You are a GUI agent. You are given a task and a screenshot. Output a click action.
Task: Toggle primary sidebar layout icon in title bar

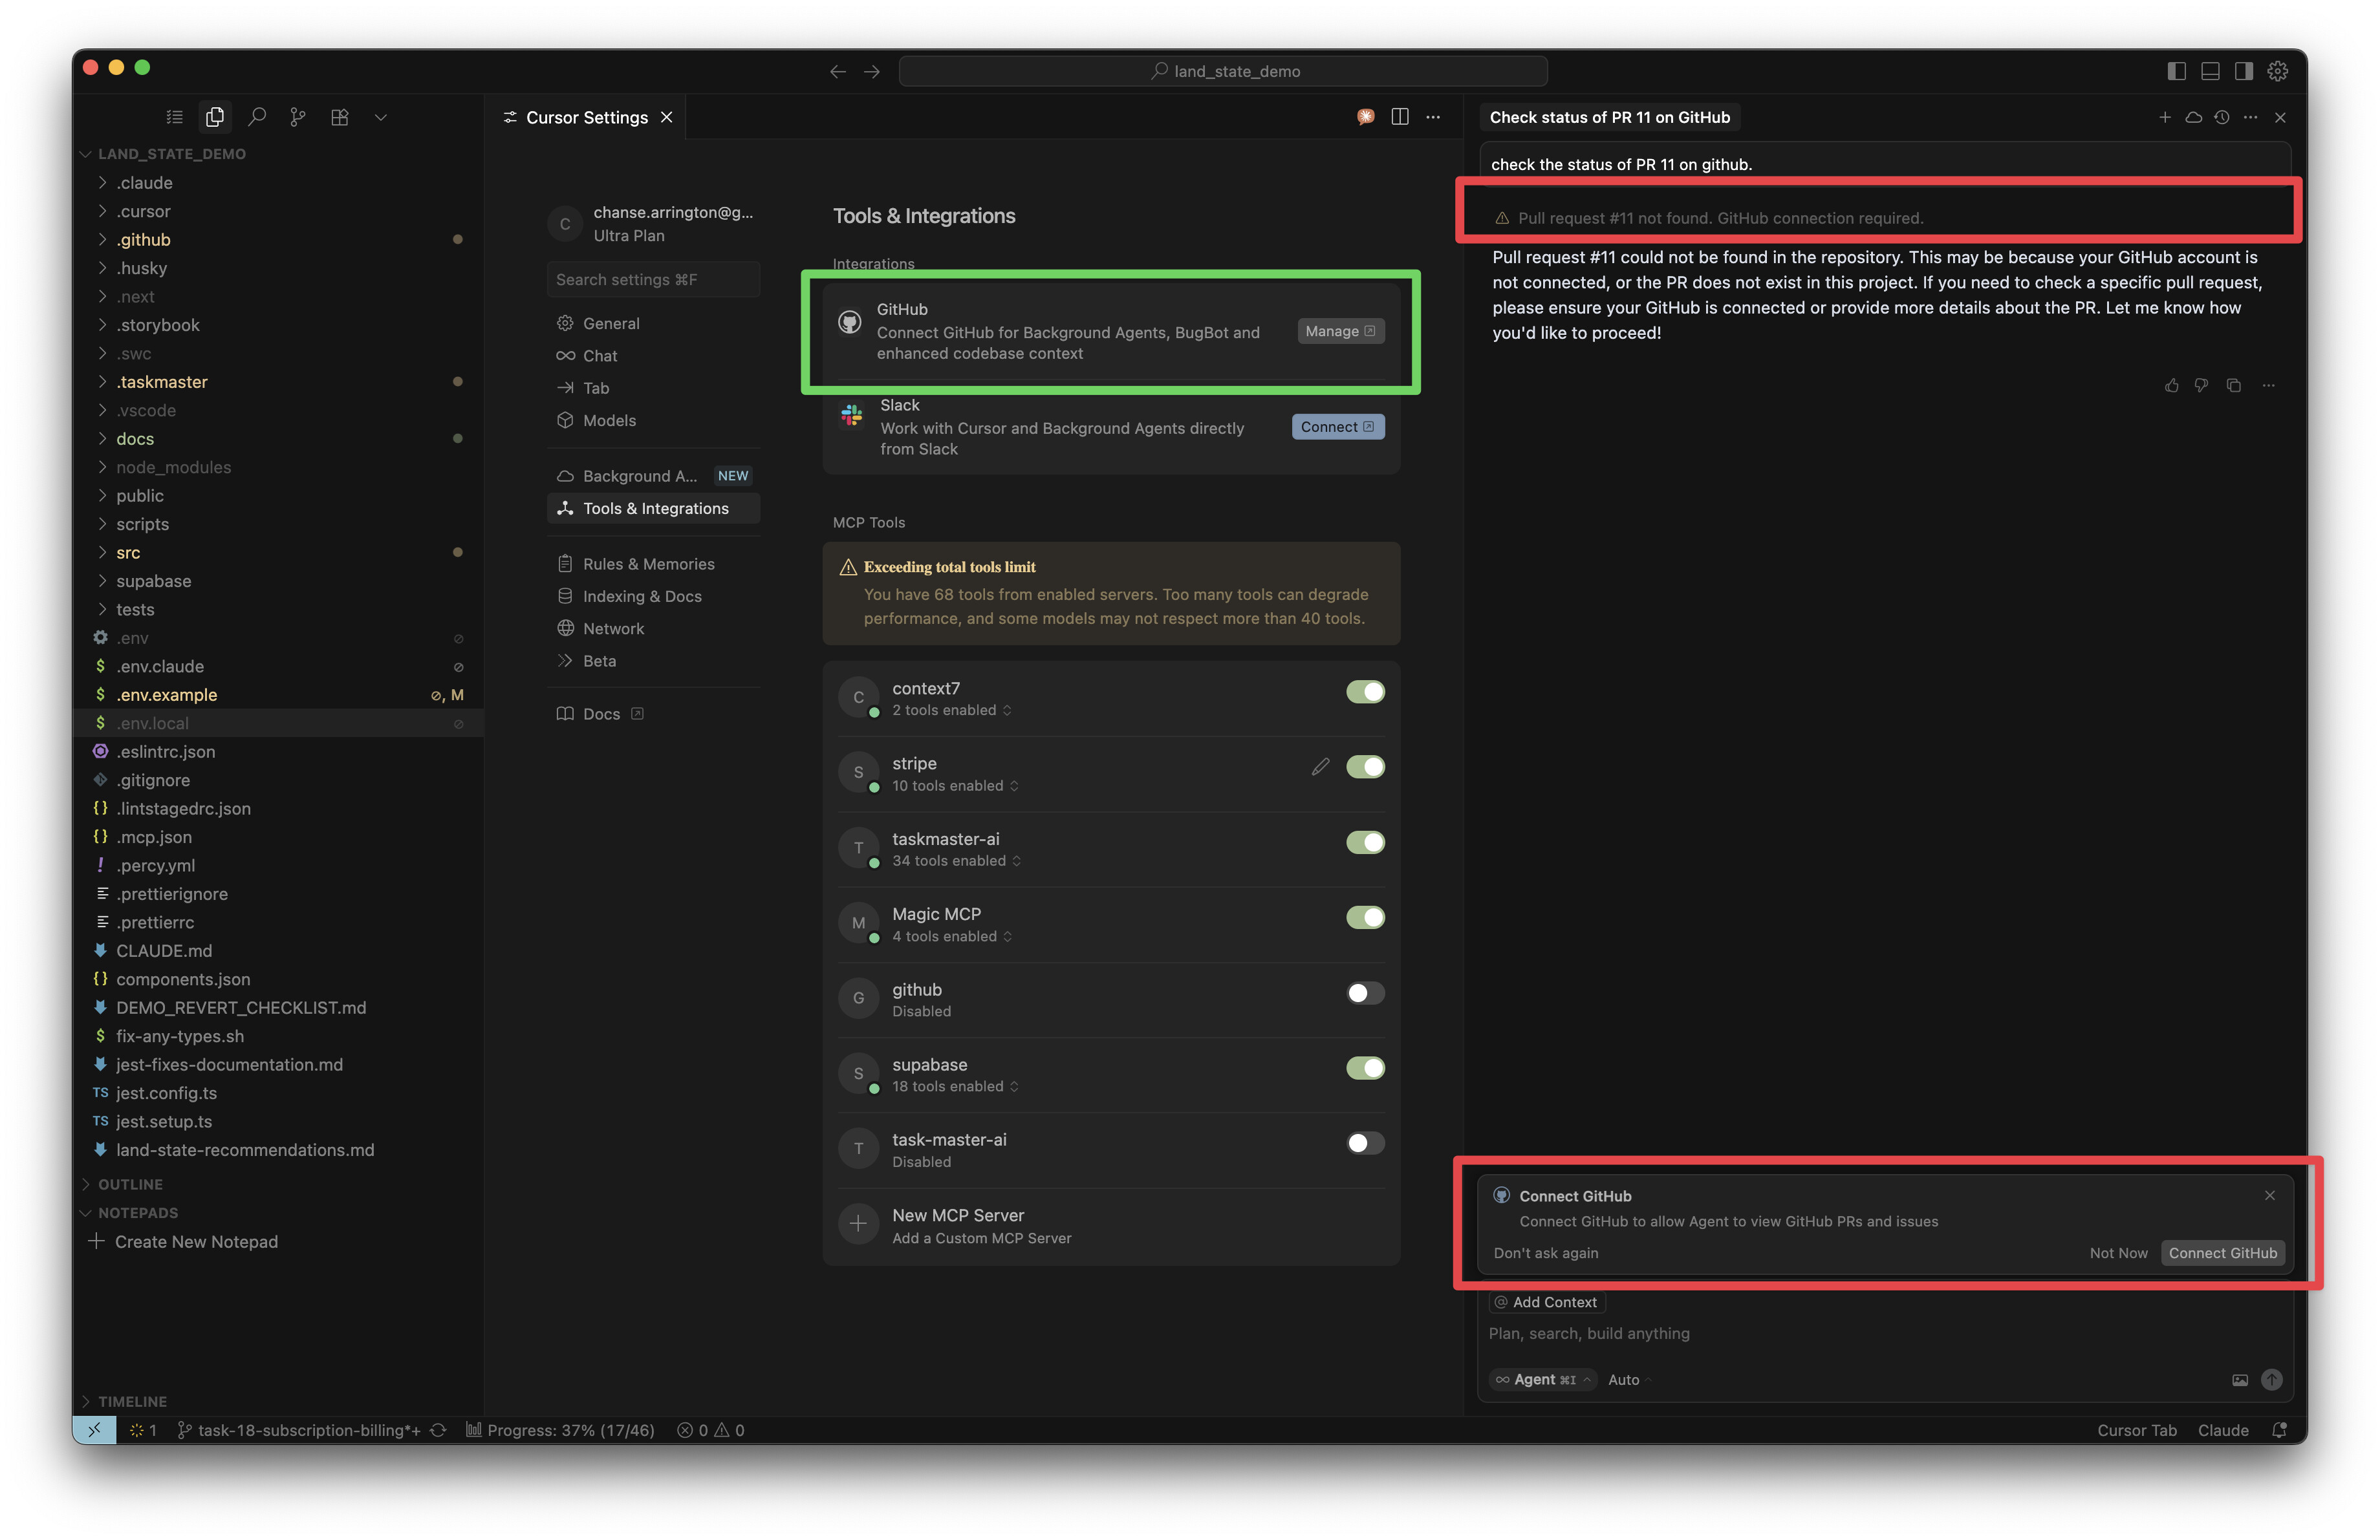coord(2176,71)
